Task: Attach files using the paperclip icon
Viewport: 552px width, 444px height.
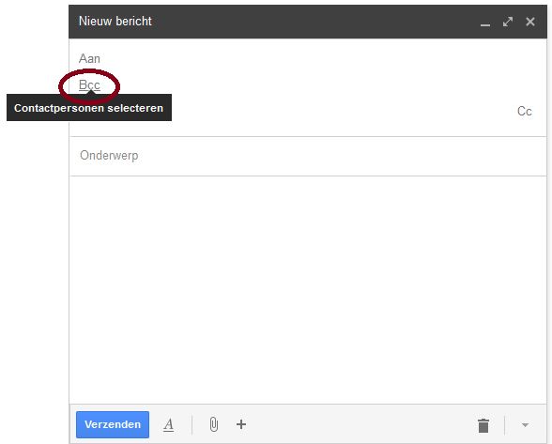Action: click(x=214, y=424)
